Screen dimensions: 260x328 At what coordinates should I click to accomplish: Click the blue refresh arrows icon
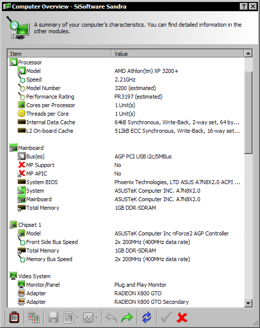[147, 317]
